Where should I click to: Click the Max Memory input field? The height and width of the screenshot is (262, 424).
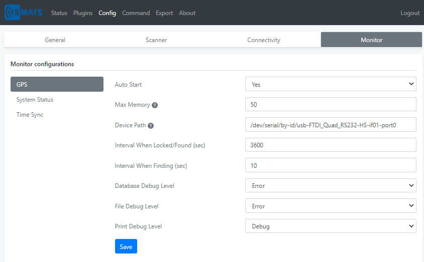(331, 104)
